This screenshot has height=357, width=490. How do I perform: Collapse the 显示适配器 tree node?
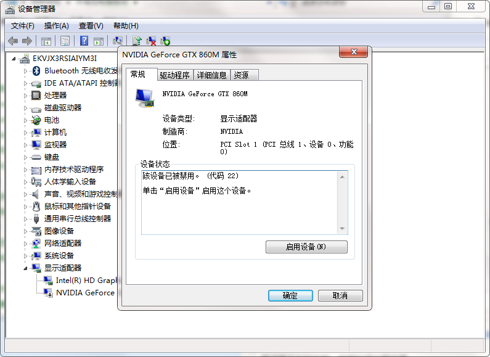(26, 268)
